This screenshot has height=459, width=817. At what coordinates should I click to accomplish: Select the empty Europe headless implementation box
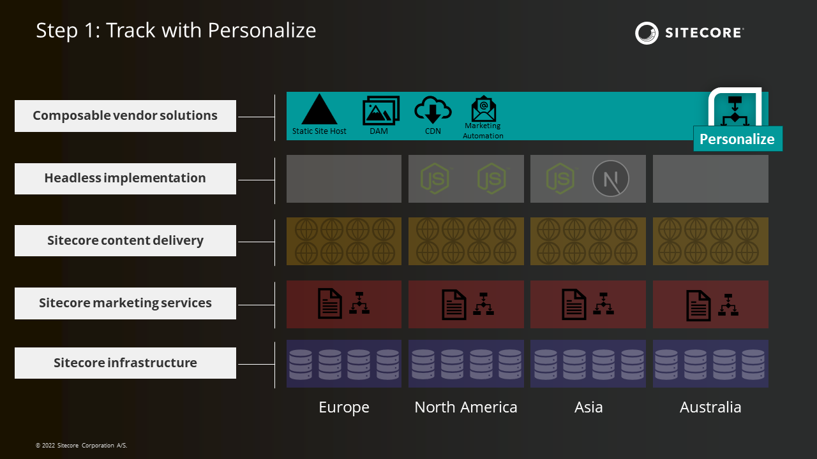[x=344, y=178]
